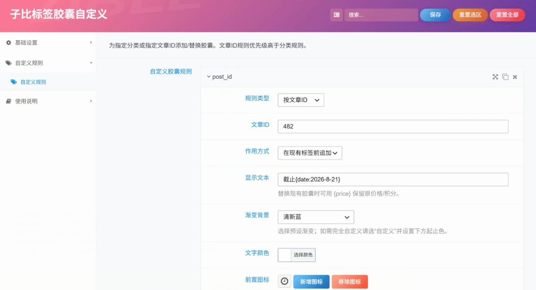Open the 基础设置 menu section
536x290 pixels.
(x=48, y=42)
